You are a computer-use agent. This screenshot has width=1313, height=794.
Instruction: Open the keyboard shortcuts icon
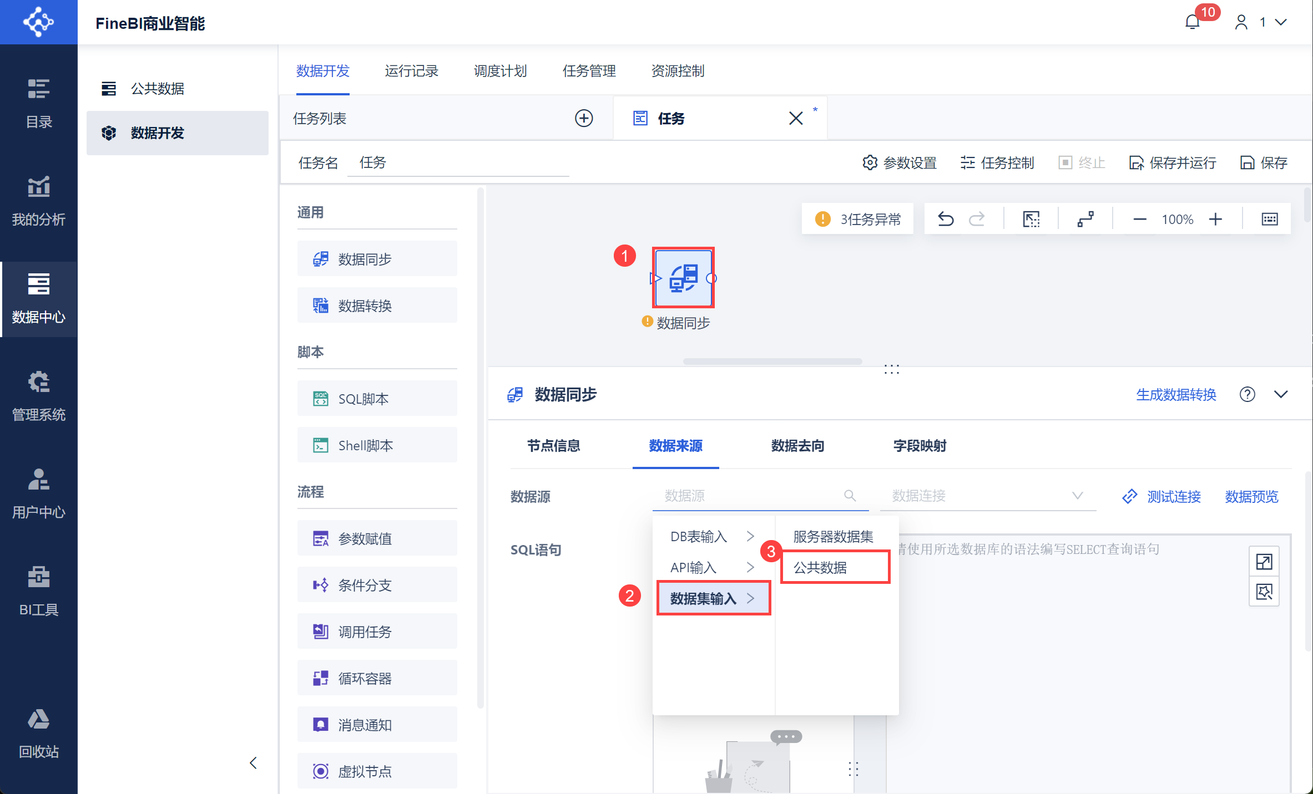pos(1269,220)
